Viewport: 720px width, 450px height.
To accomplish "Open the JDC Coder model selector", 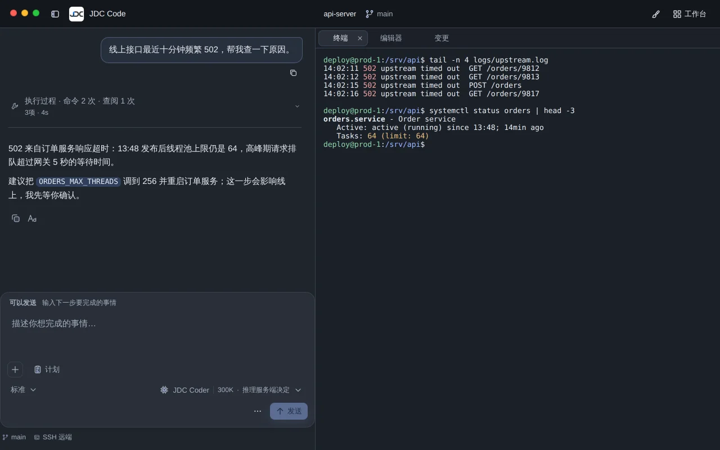I will coord(231,390).
